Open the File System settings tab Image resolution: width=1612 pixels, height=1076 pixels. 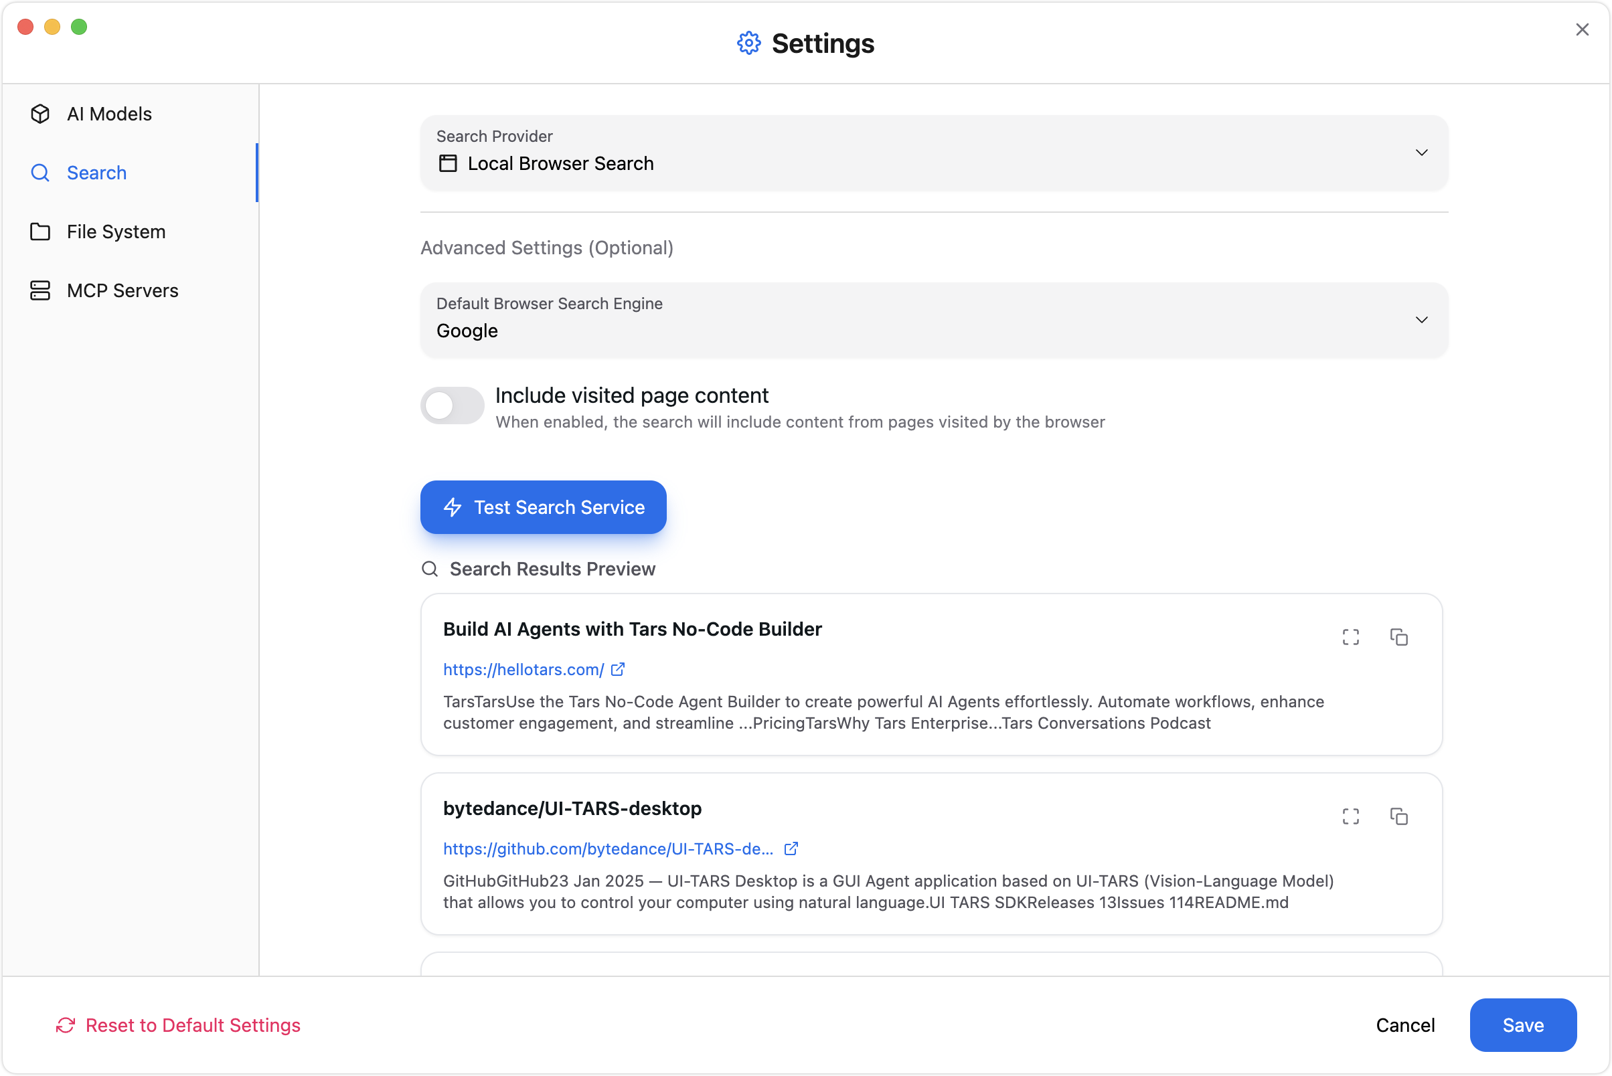coord(116,232)
